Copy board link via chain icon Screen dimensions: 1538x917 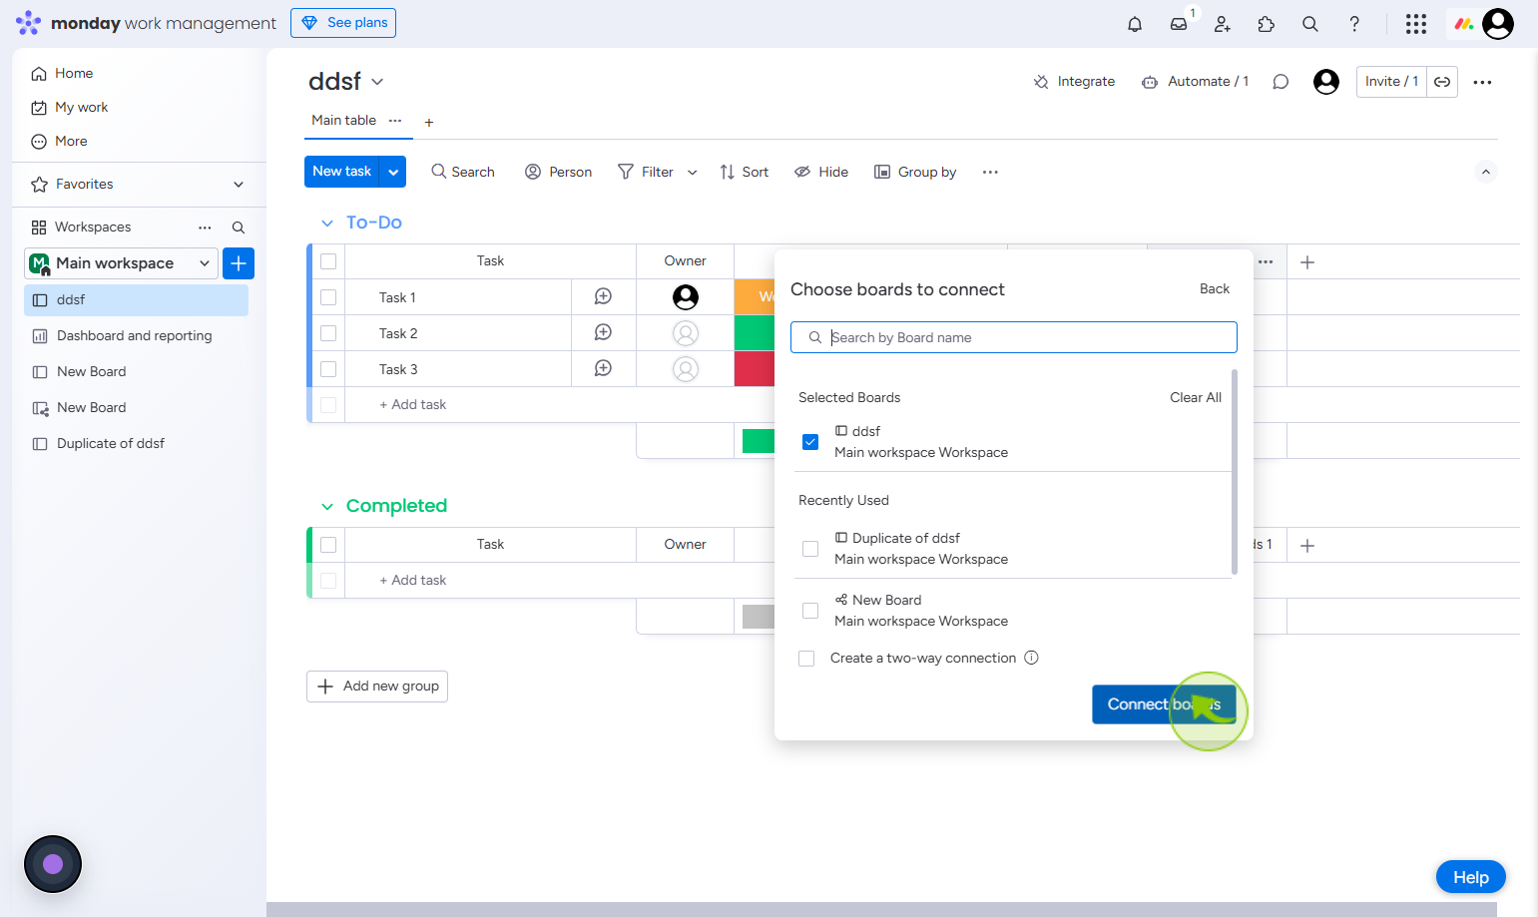(1442, 82)
